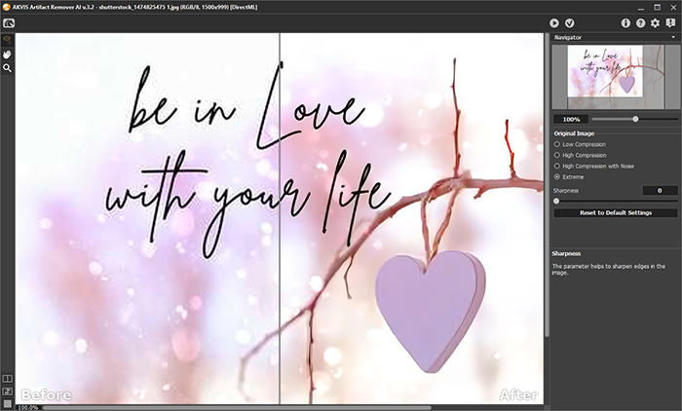Click the Sharpness value input field

pyautogui.click(x=660, y=190)
